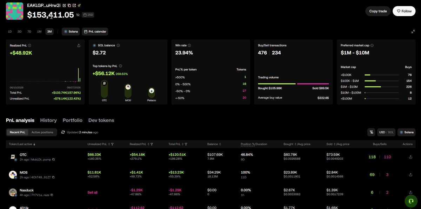Share the Realized PnL card
The width and height of the screenshot is (421, 209).
tap(79, 46)
